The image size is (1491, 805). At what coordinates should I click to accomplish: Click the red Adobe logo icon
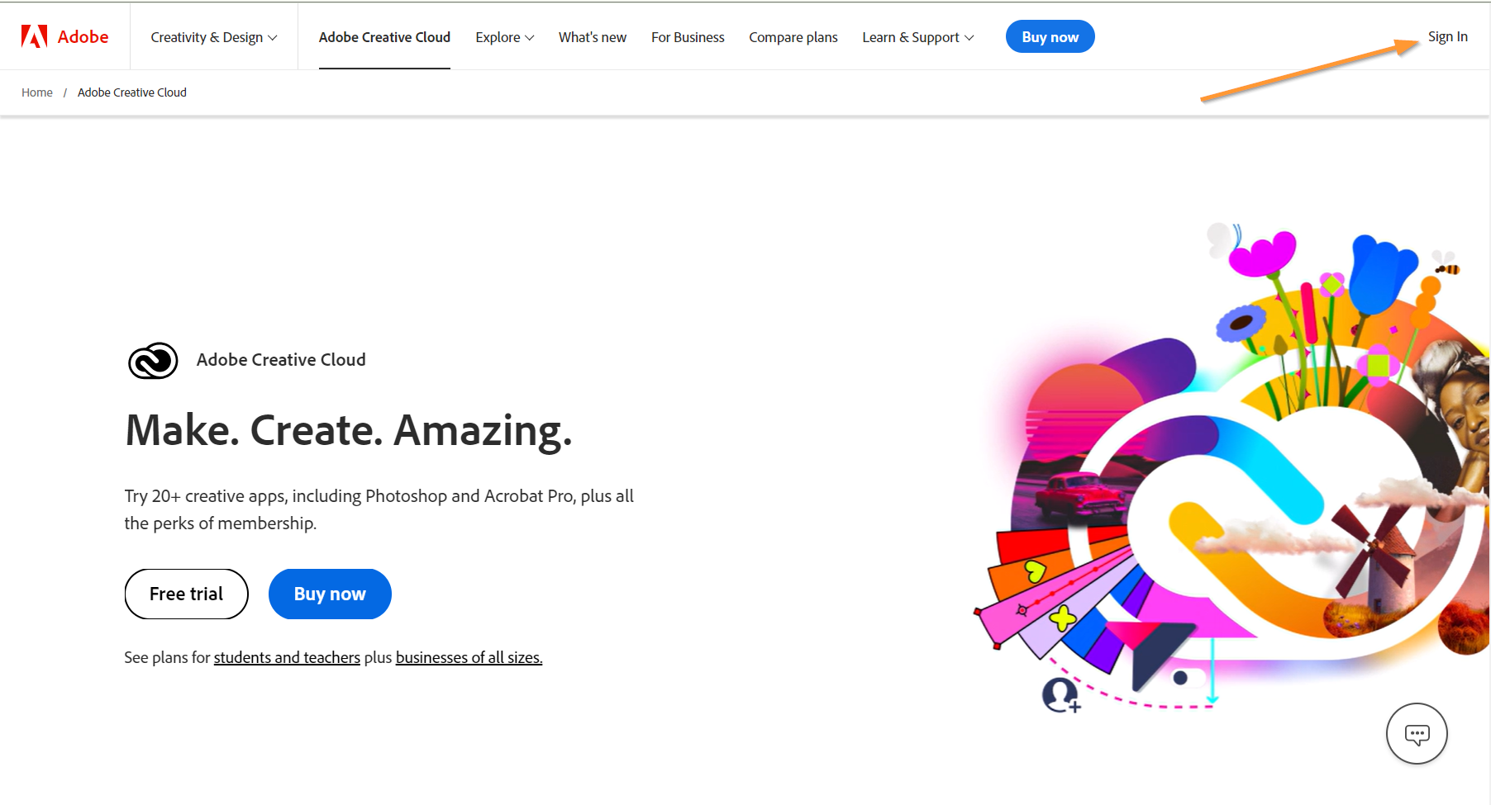(35, 36)
